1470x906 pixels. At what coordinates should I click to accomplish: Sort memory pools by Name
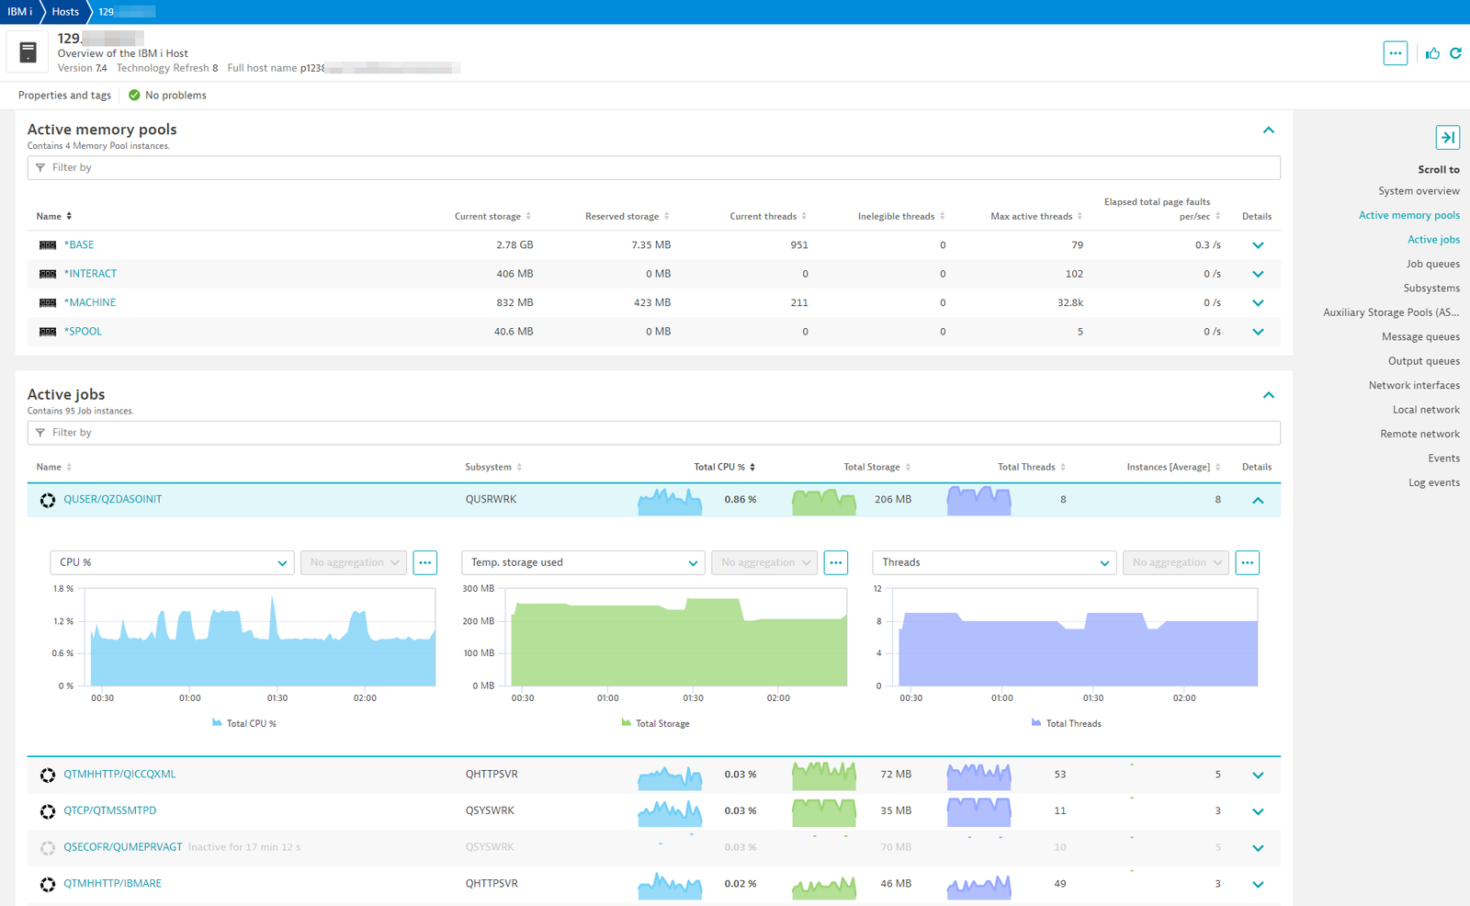tap(53, 216)
